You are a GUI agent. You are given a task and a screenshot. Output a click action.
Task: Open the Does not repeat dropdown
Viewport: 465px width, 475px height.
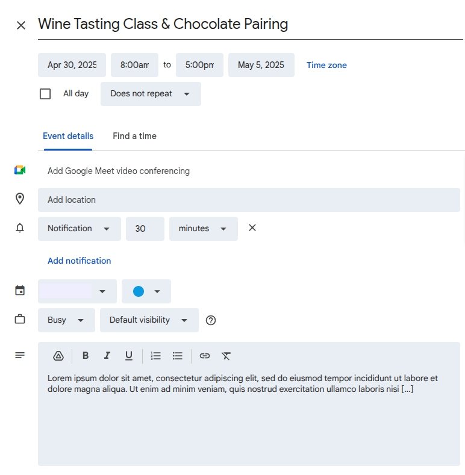(x=151, y=94)
